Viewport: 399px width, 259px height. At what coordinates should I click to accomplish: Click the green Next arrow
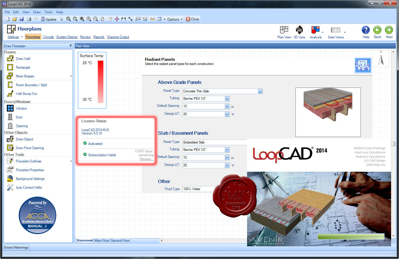[x=389, y=30]
